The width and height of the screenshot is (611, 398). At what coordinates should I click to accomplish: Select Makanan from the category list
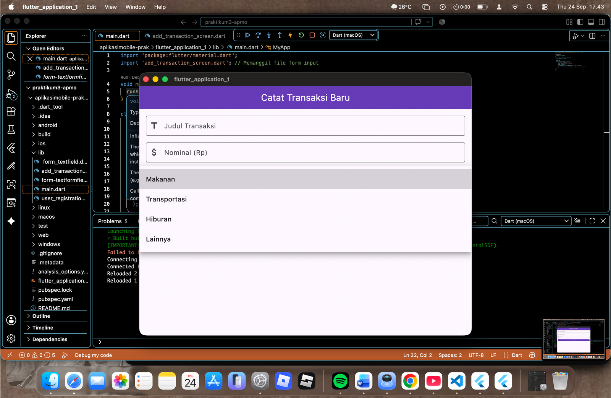point(305,179)
